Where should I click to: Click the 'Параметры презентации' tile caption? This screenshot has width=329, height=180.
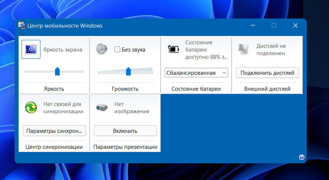125,147
